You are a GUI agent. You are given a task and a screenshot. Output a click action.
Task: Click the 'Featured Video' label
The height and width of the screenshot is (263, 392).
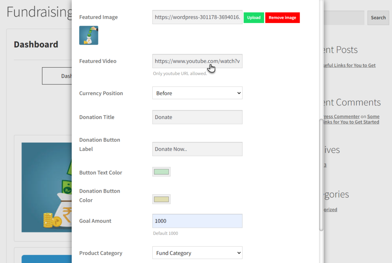(98, 61)
